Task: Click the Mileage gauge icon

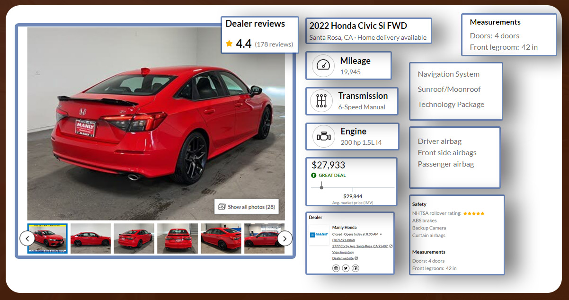Action: [323, 66]
